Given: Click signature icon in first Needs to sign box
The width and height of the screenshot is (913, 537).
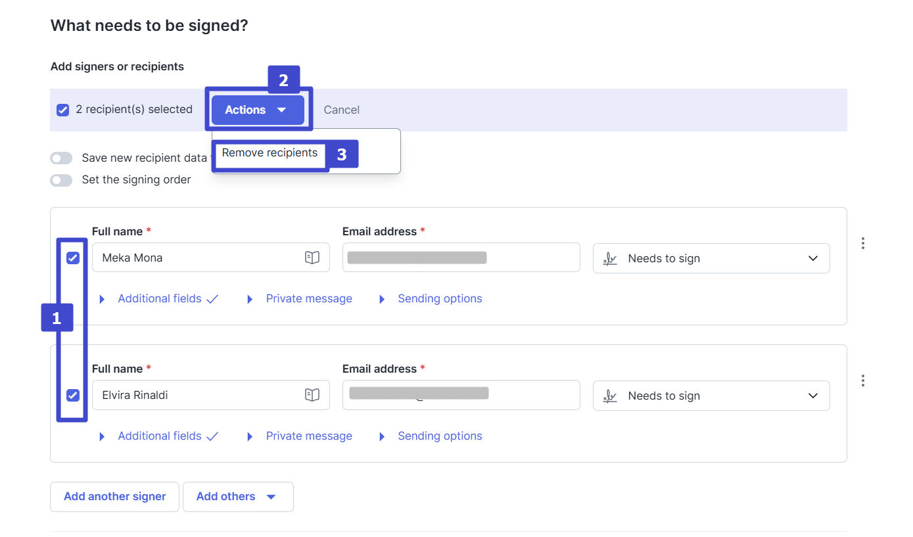Looking at the screenshot, I should 610,259.
